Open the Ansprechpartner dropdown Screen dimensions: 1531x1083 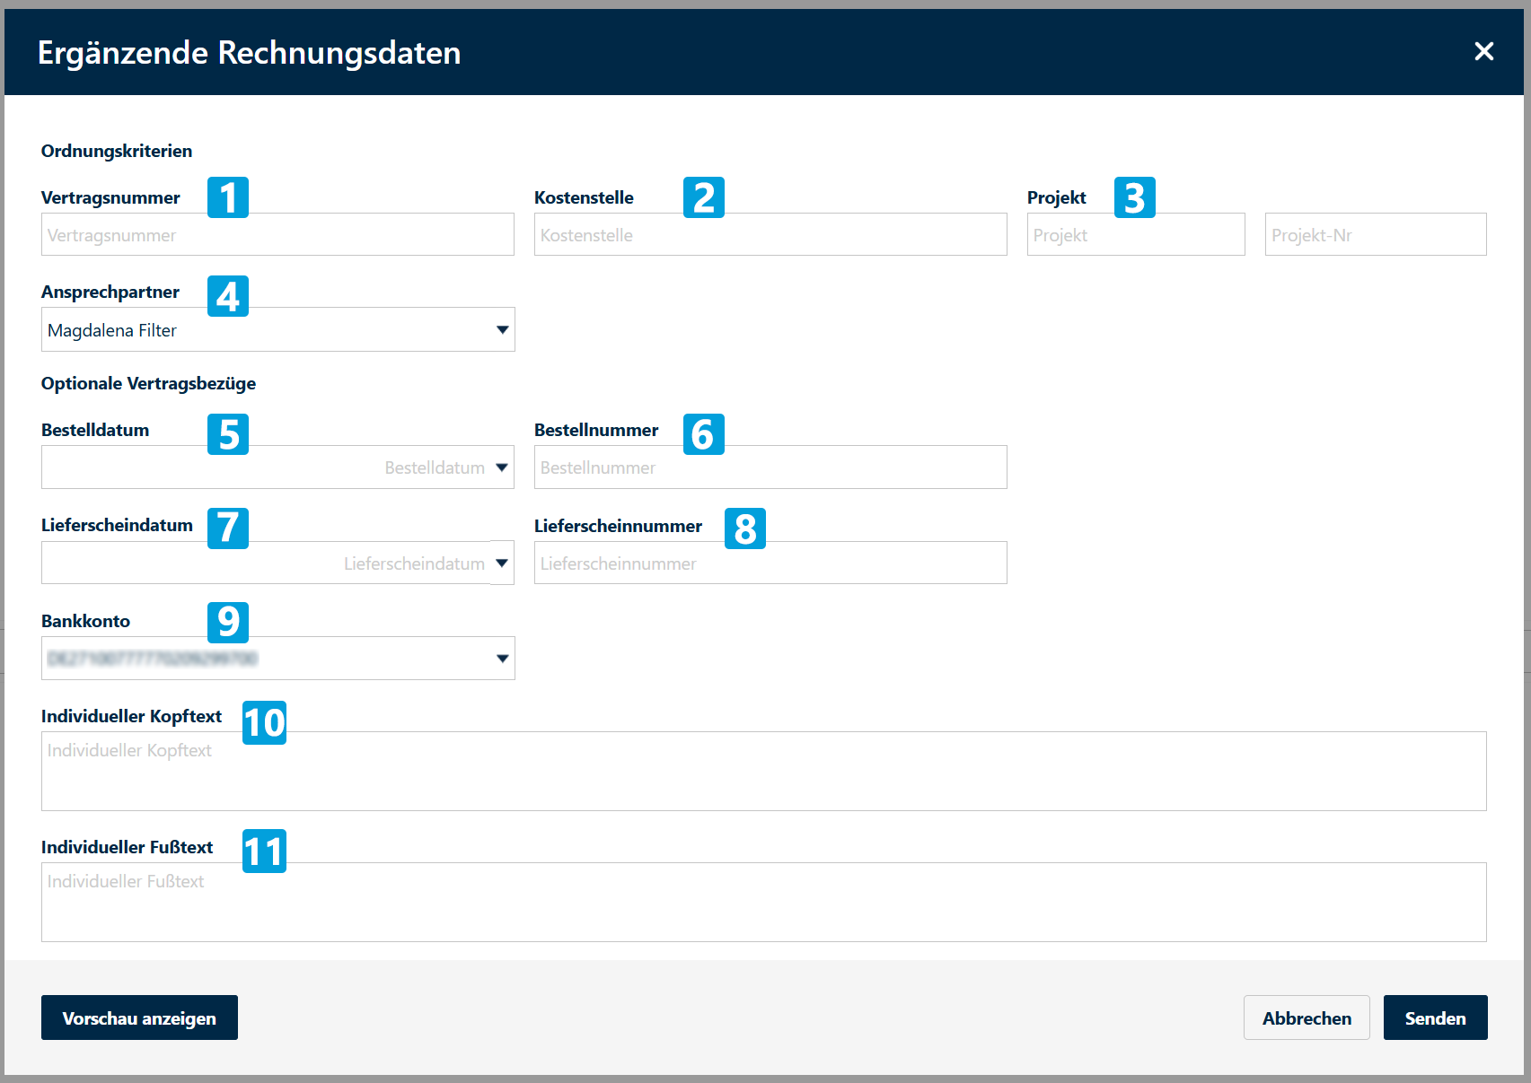click(502, 330)
